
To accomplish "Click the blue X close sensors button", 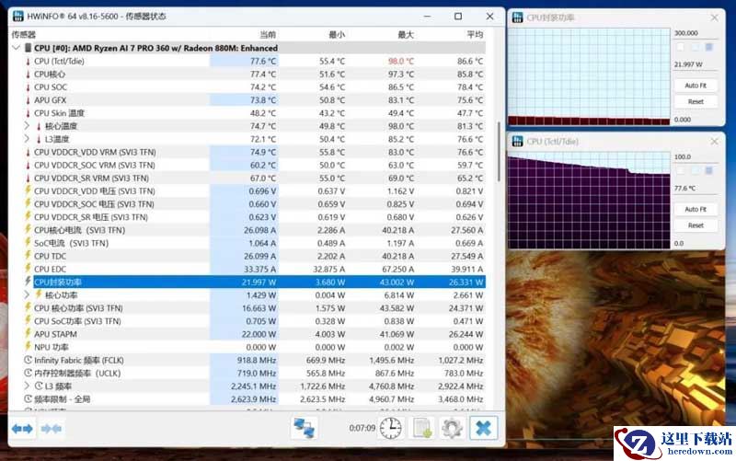I will [484, 428].
